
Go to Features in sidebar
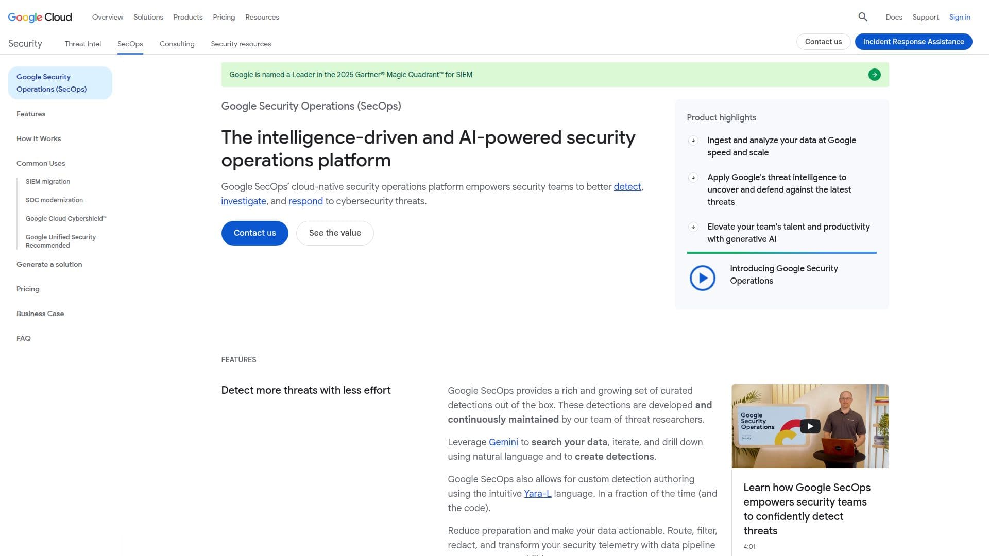click(31, 114)
